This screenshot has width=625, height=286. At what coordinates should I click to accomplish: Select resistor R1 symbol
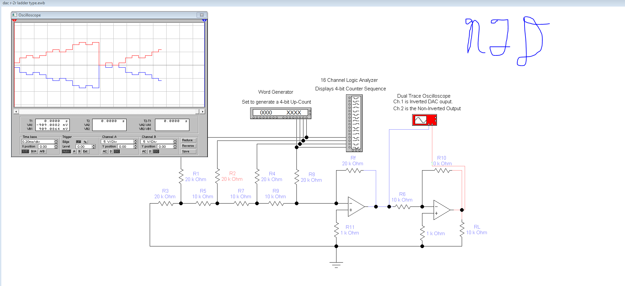click(181, 176)
